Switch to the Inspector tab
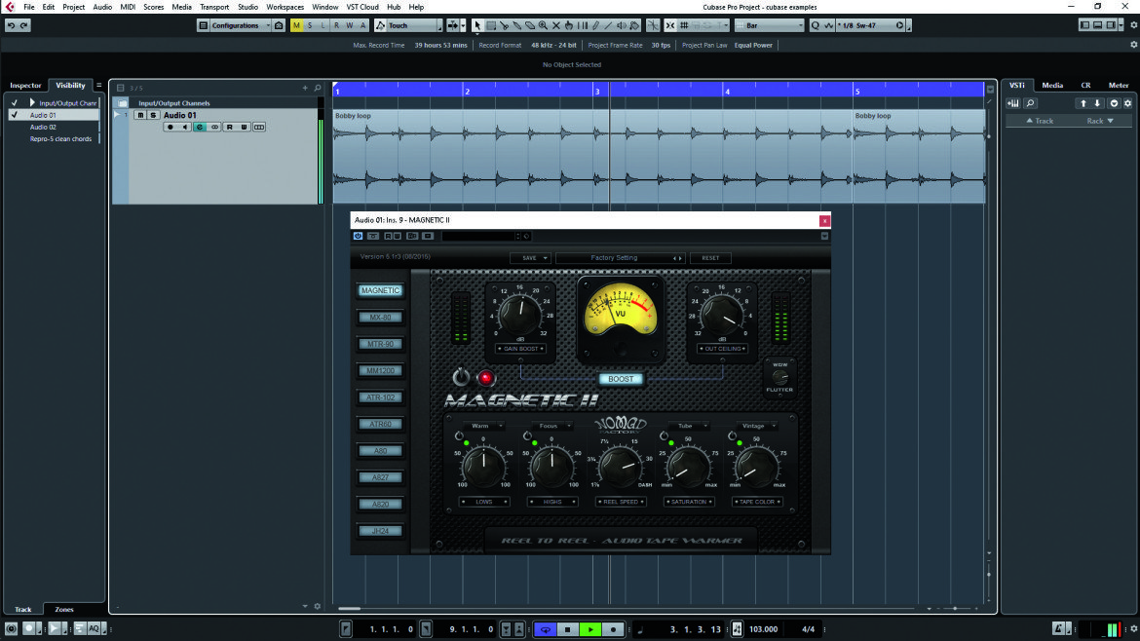This screenshot has height=641, width=1140. pos(25,86)
